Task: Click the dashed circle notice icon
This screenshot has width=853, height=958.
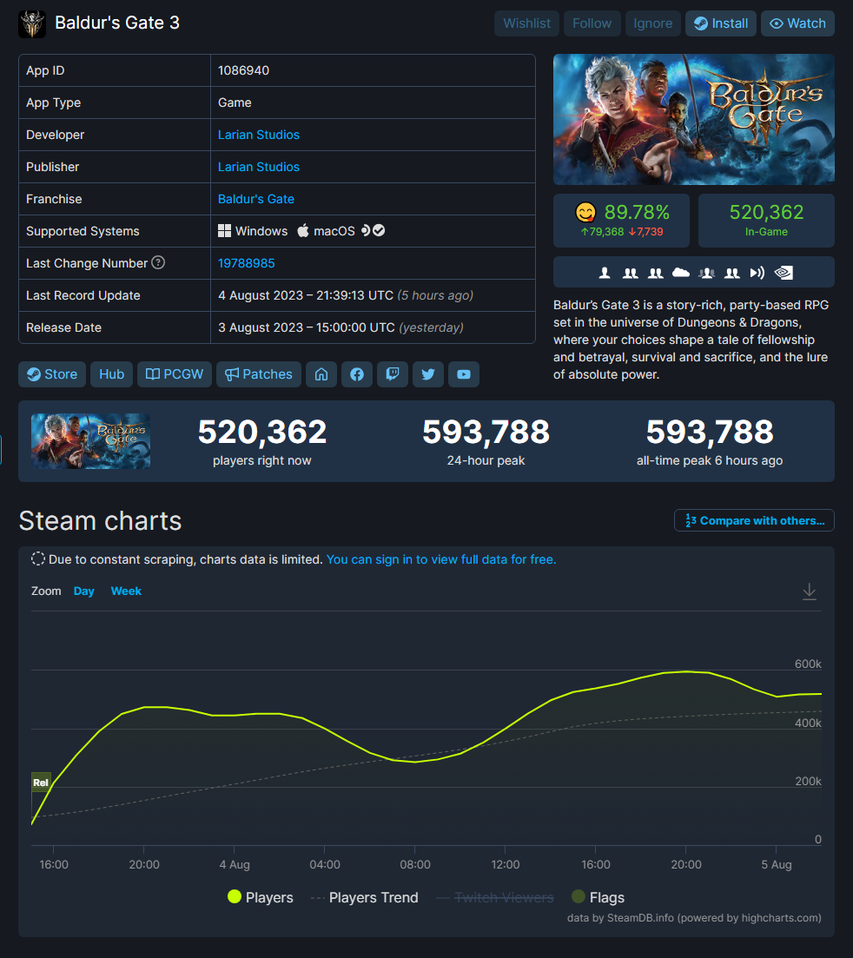Action: click(38, 559)
